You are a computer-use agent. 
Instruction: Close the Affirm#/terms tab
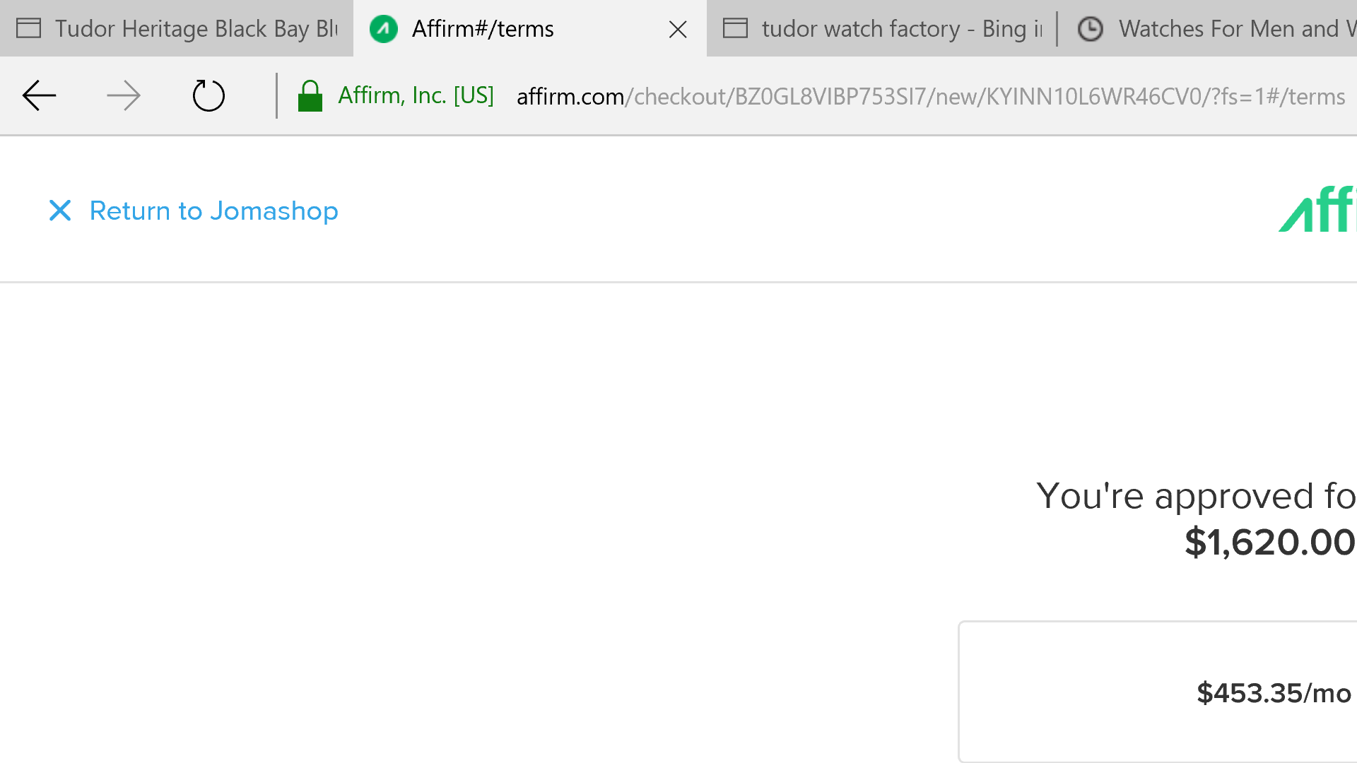tap(678, 30)
